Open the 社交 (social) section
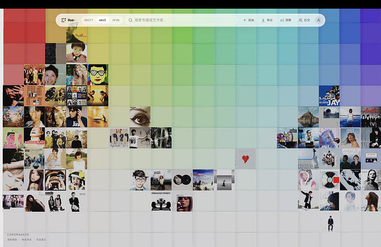The width and height of the screenshot is (381, 247). click(x=304, y=20)
